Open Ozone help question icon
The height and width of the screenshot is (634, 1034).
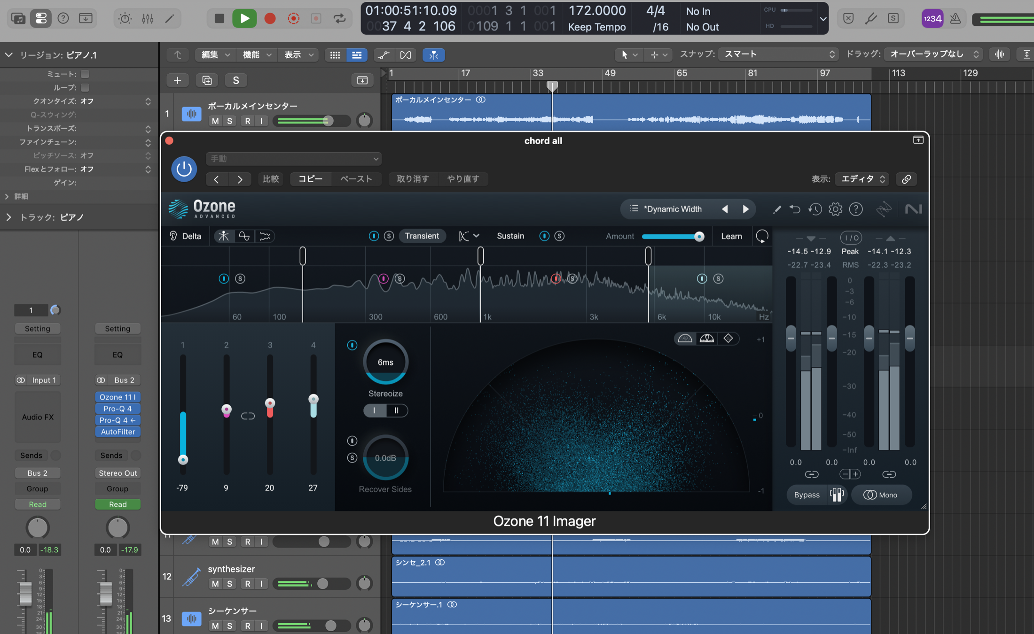pyautogui.click(x=856, y=209)
